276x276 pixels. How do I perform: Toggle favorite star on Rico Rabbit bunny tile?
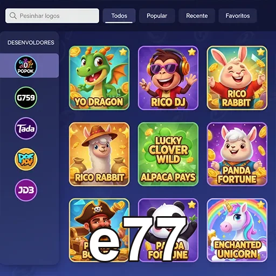tap(261, 52)
